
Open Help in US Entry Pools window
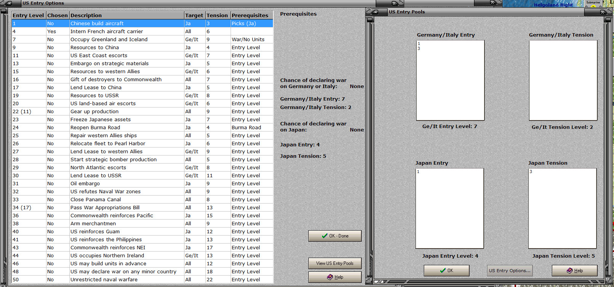(575, 271)
